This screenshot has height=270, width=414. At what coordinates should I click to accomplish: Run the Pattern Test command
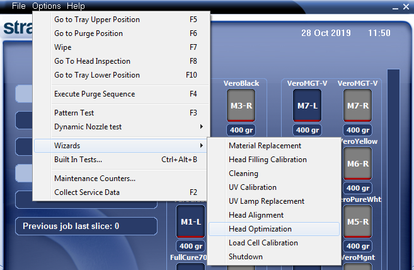74,113
